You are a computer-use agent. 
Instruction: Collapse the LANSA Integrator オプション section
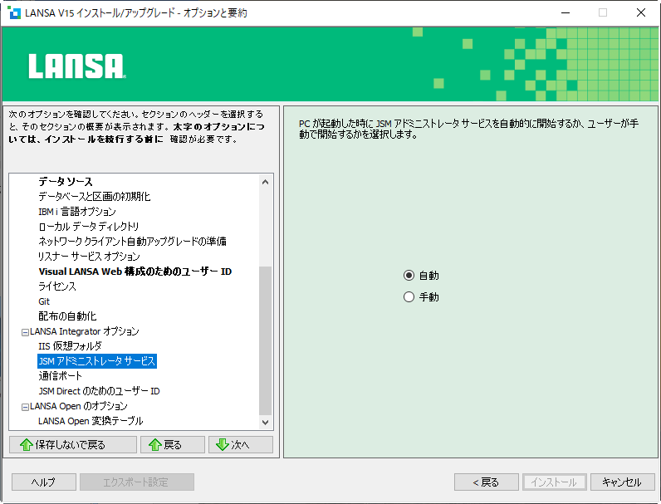[x=25, y=332]
